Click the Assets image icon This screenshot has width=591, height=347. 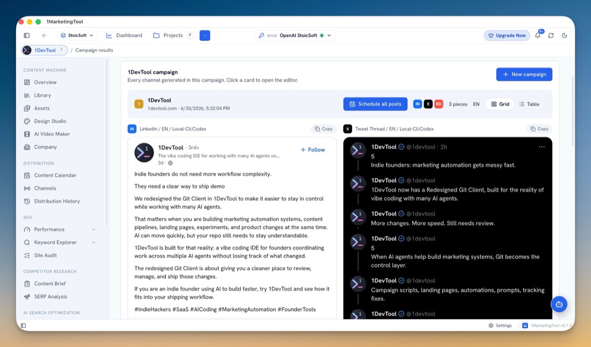pos(27,108)
